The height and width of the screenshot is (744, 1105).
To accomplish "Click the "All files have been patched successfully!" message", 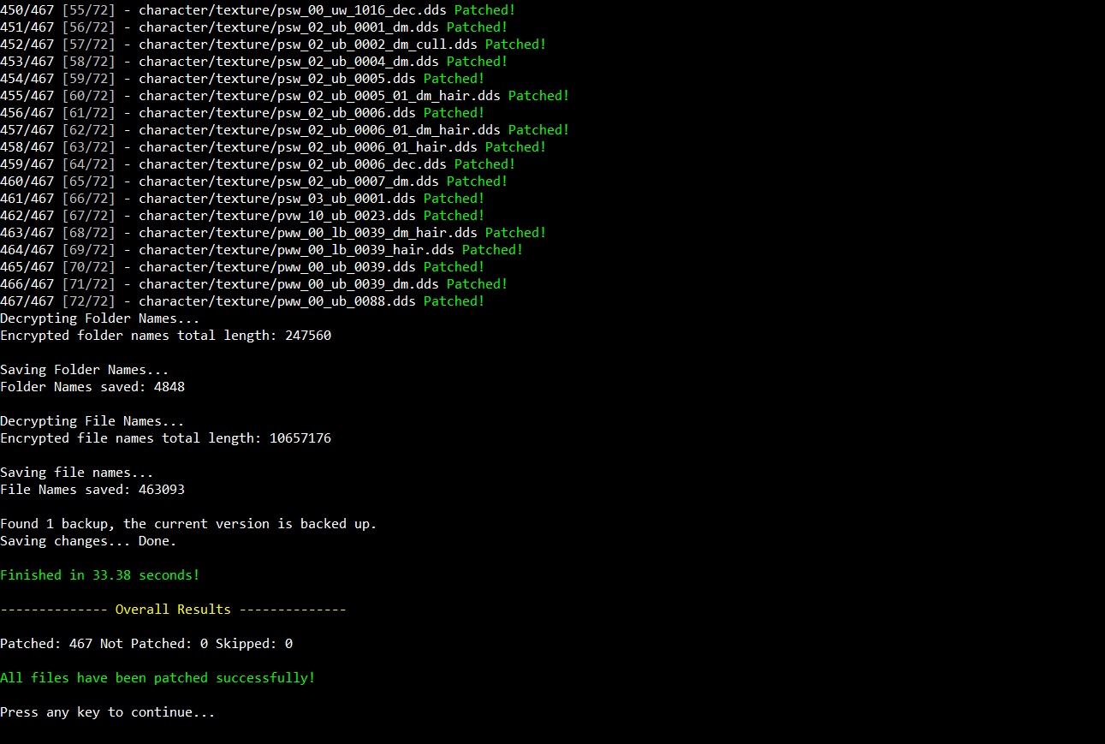I will point(157,678).
